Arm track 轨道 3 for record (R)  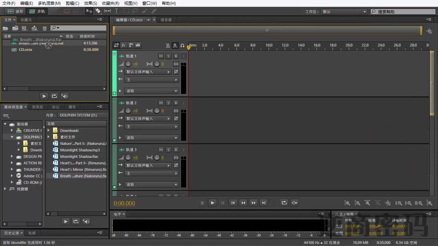tap(176, 150)
